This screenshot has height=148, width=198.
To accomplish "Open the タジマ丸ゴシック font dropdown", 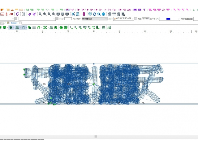I will point(124,19).
